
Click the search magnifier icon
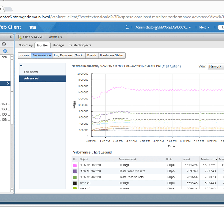pos(222,27)
